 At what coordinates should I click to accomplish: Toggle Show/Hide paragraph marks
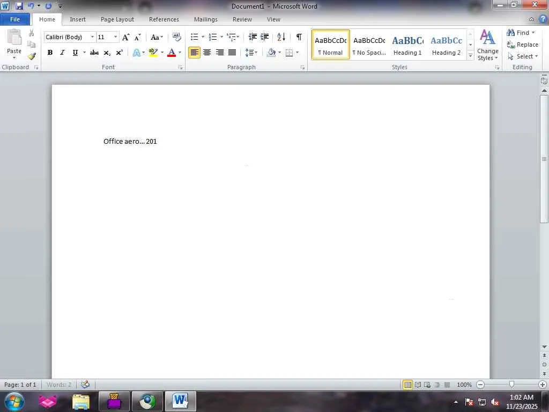click(299, 37)
